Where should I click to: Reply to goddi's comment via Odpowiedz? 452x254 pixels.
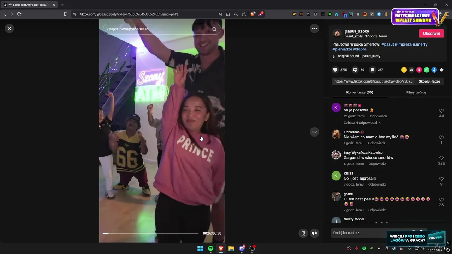click(x=377, y=210)
